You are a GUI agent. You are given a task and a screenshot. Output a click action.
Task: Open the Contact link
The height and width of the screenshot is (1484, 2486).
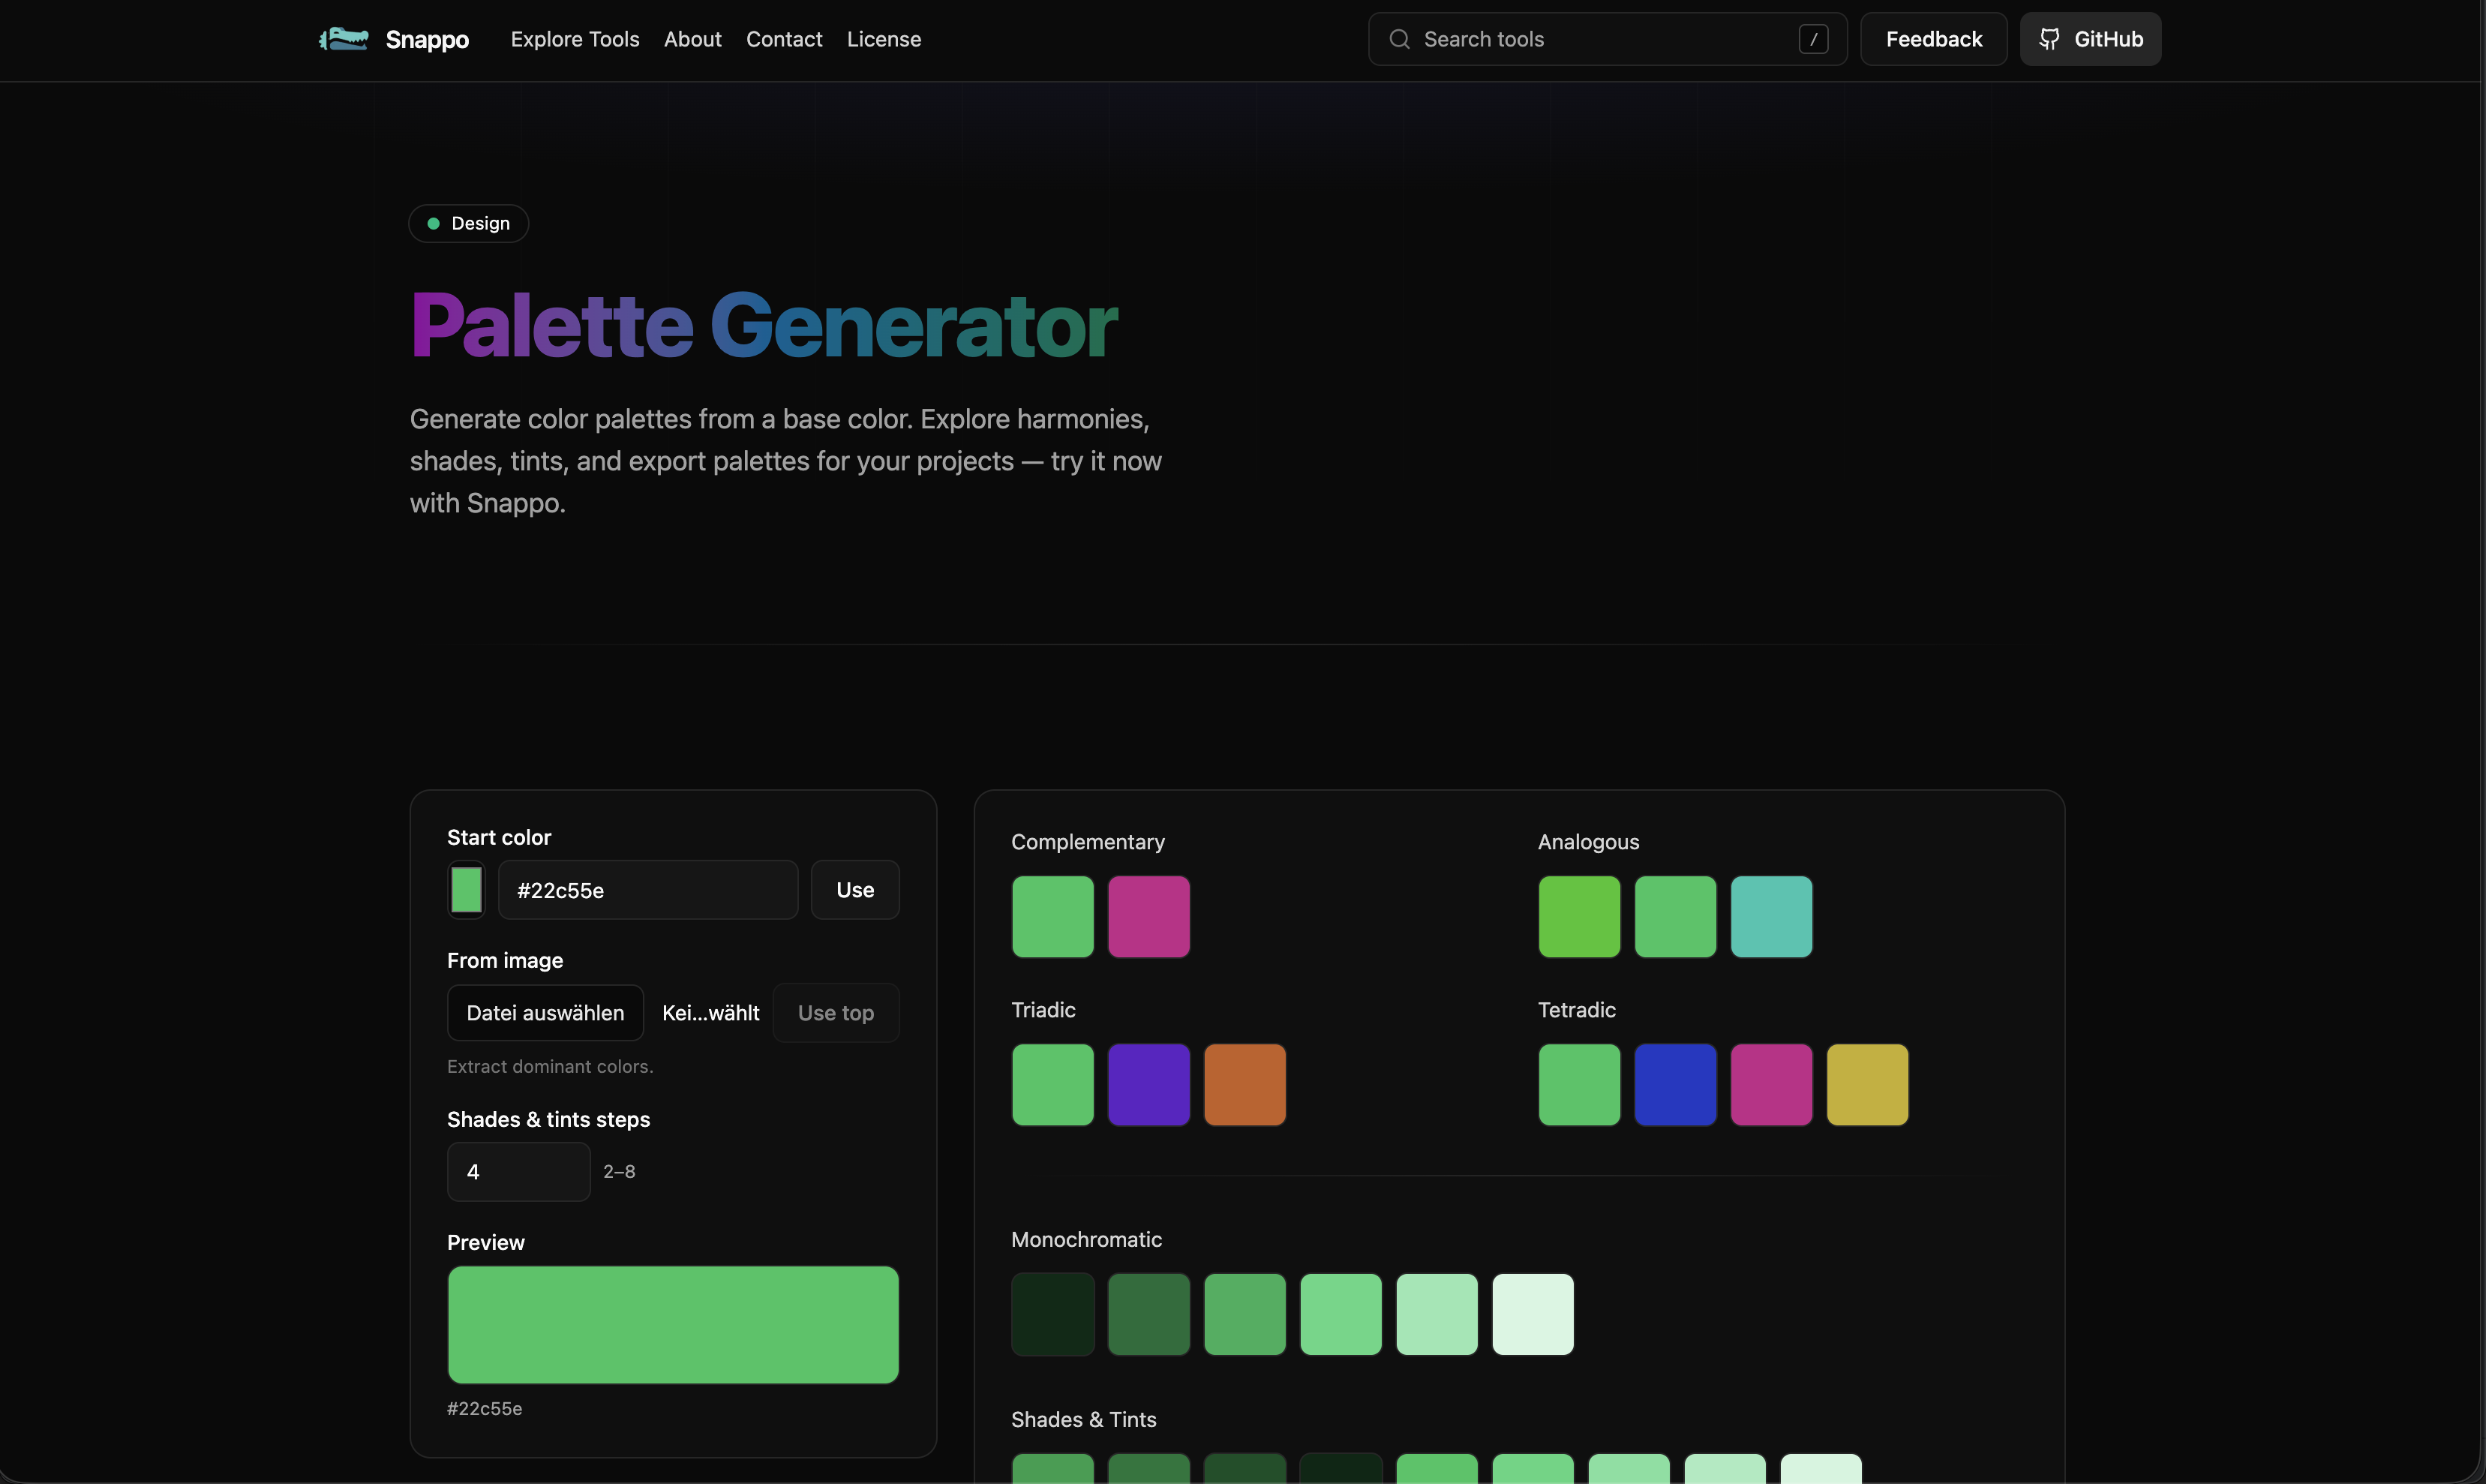click(784, 39)
